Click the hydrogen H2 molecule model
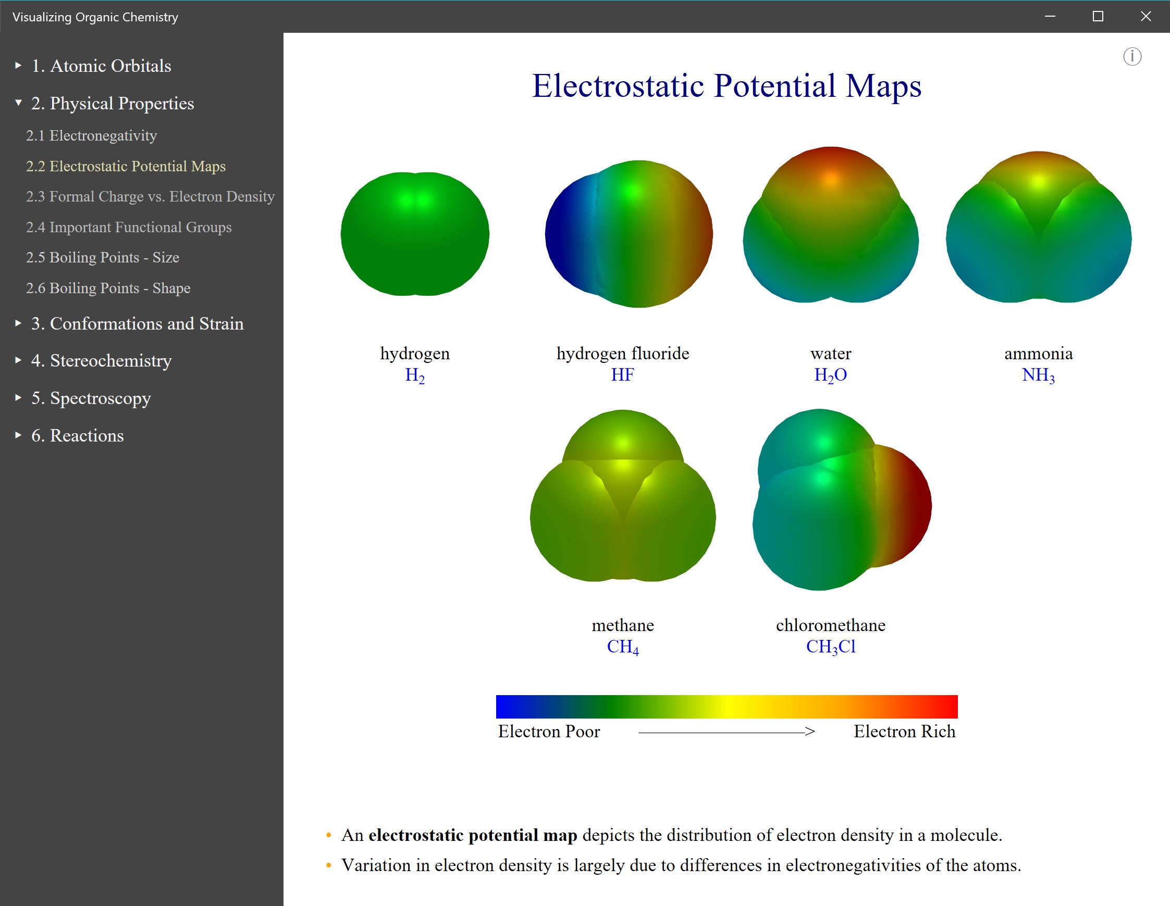Image resolution: width=1170 pixels, height=906 pixels. (x=415, y=234)
